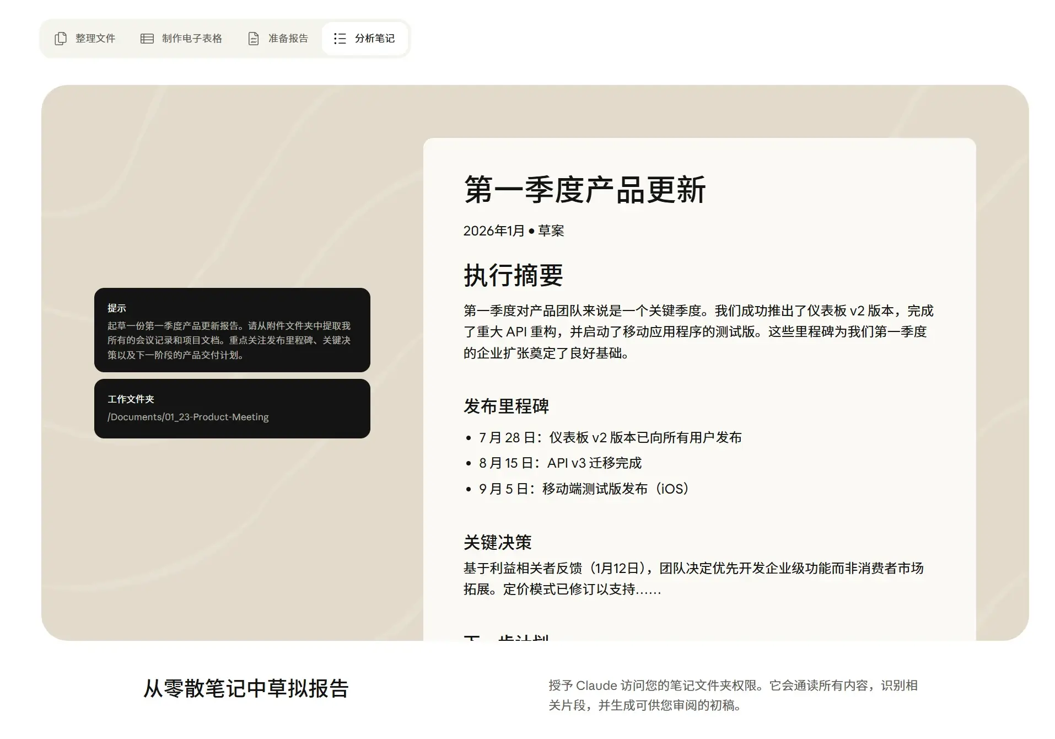
Task: Click the document icon beside 准备报告
Action: 254,38
